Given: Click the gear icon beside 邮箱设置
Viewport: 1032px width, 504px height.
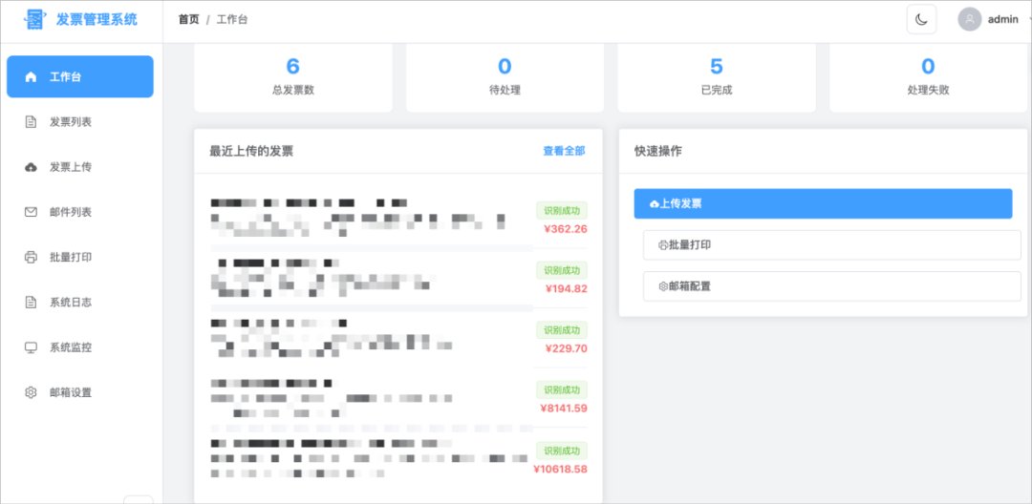Looking at the screenshot, I should point(31,392).
